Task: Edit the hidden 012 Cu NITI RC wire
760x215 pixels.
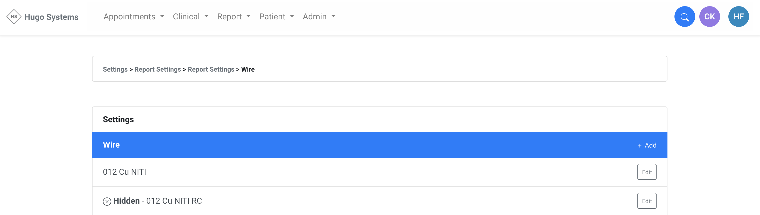Action: pos(647,201)
